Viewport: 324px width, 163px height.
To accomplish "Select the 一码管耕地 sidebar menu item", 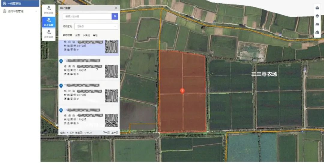I will click(20, 3).
